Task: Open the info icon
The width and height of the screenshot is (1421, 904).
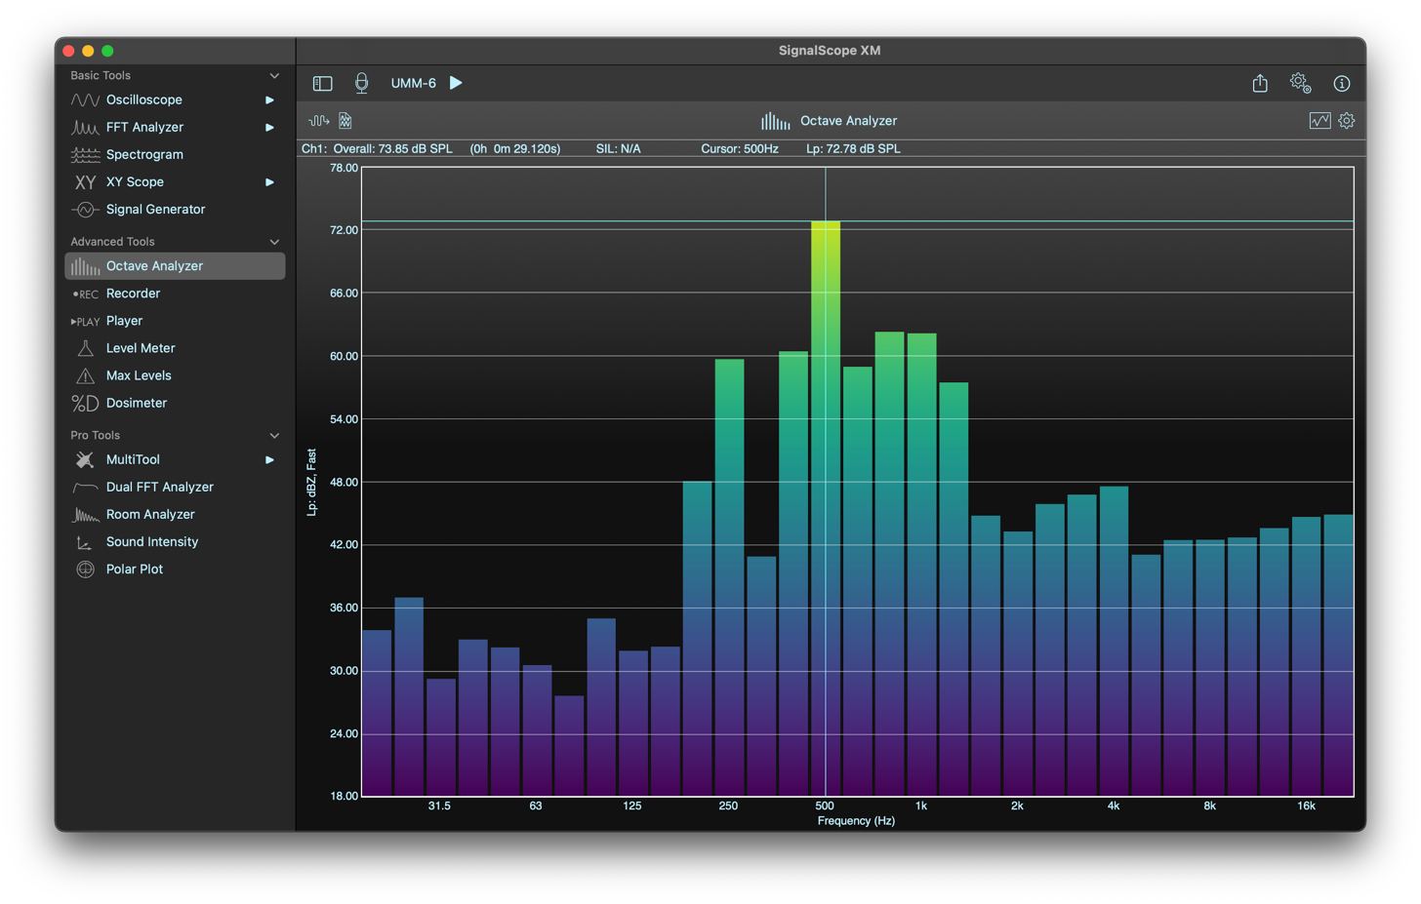Action: 1342,84
